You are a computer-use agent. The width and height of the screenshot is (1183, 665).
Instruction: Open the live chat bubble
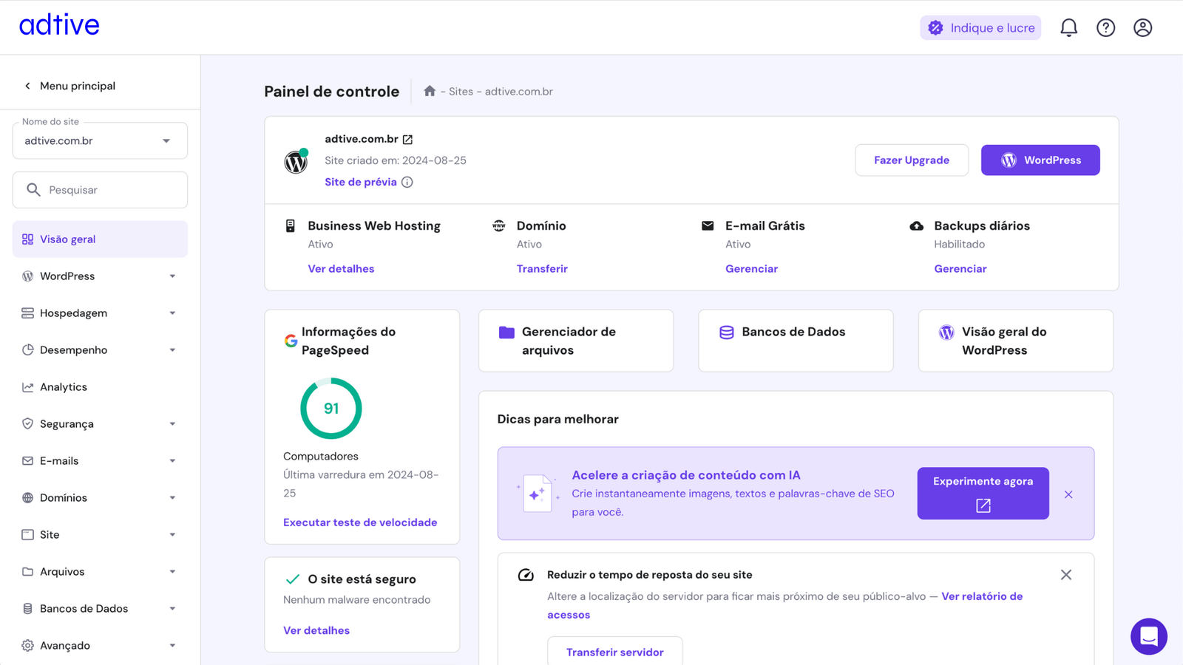click(x=1148, y=636)
